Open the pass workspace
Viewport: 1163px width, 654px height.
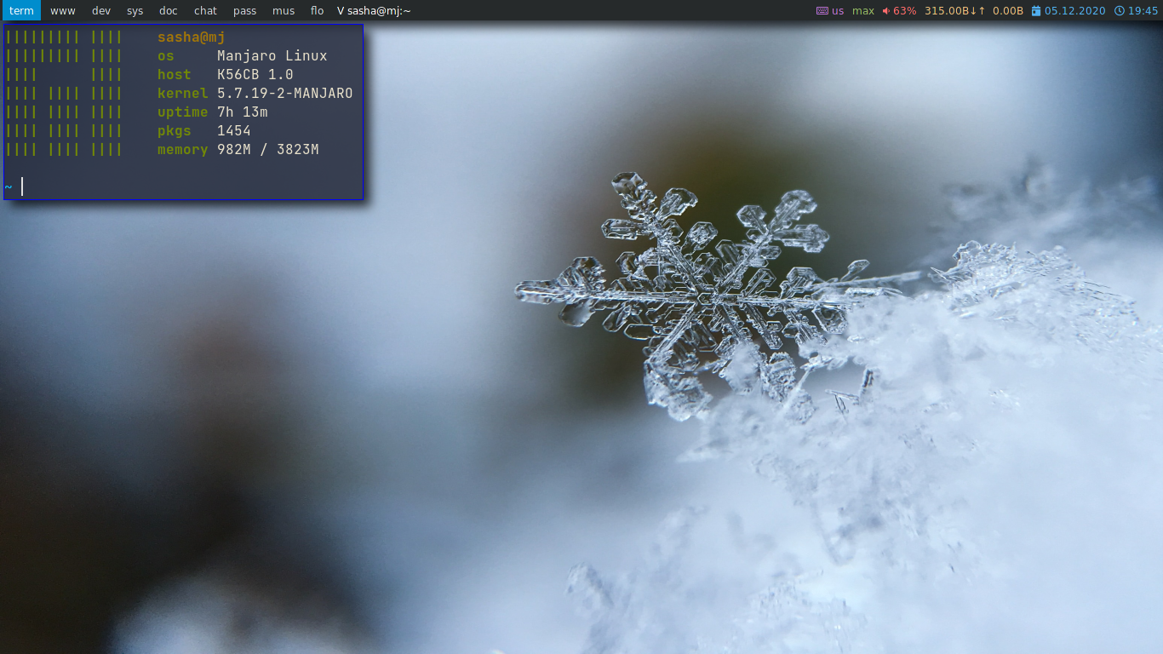(x=244, y=10)
